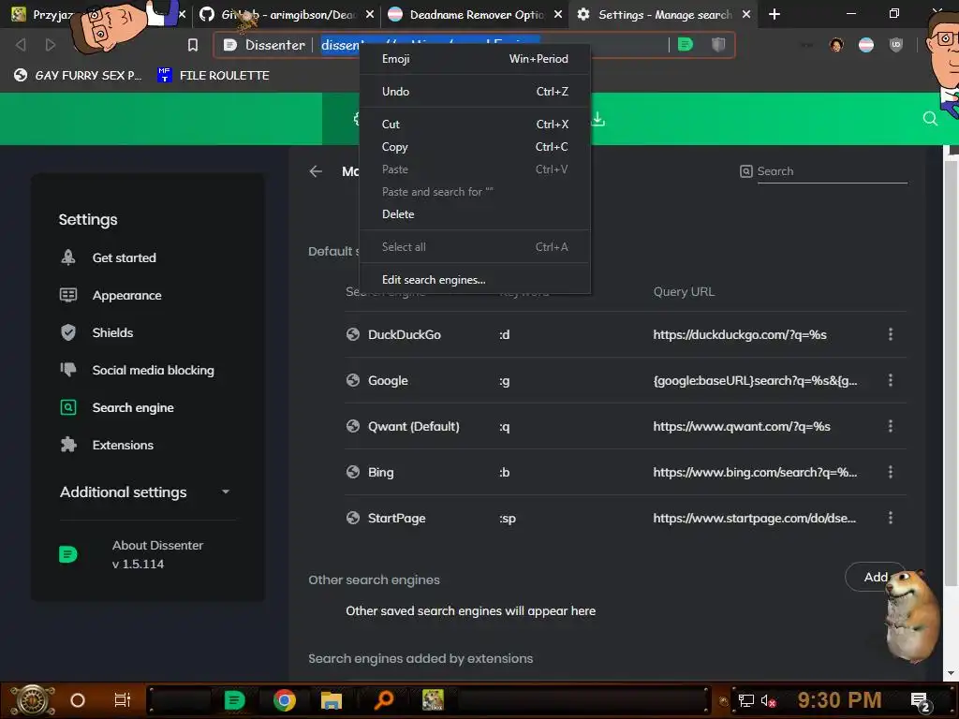The width and height of the screenshot is (959, 719).
Task: Choose Delete from the context menu
Action: (x=475, y=214)
